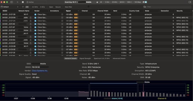Screen dimensions: 193x101
Task: Sort by the Band column header
Action: (115, 11)
